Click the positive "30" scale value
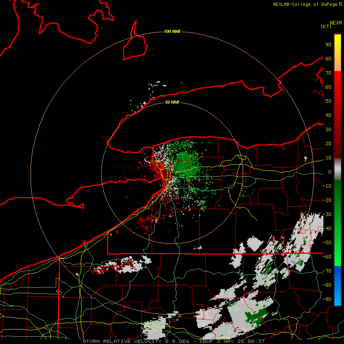 [328, 130]
